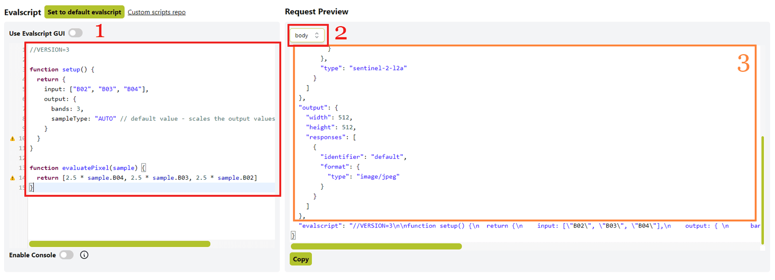Click the "width": 512 line in preview
The width and height of the screenshot is (775, 280).
pos(329,117)
